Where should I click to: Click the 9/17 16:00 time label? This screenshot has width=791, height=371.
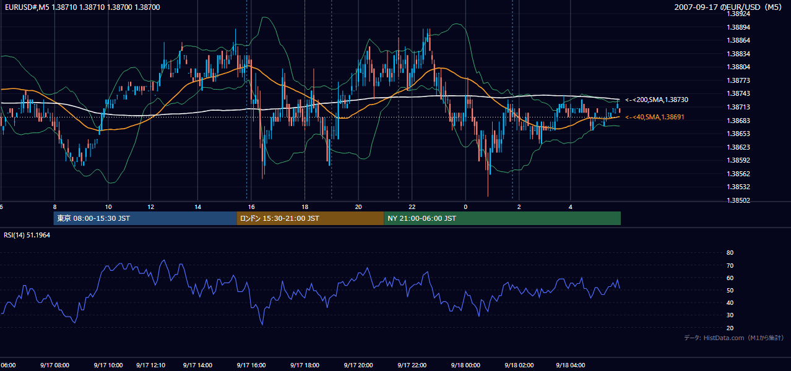pos(251,365)
